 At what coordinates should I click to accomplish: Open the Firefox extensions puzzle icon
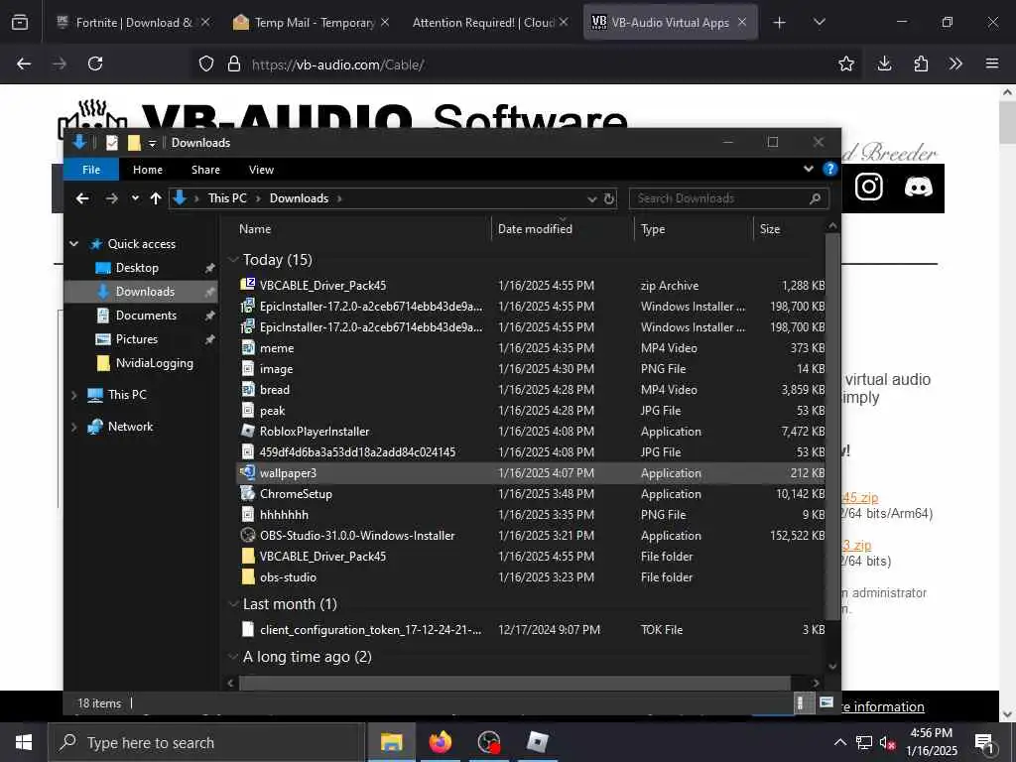[x=920, y=63]
